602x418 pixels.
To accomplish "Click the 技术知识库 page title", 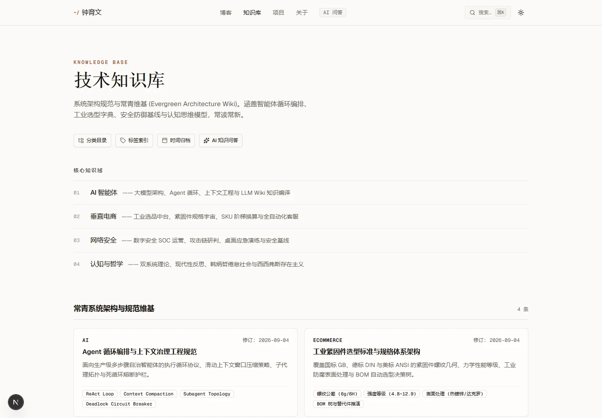I will coord(119,80).
